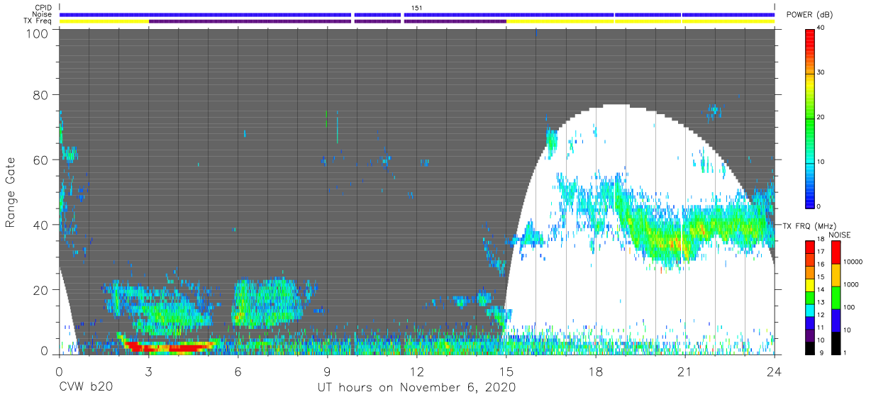The height and width of the screenshot is (402, 871).
Task: Click the x-axis tick label "9" under the plot
Action: pos(328,371)
